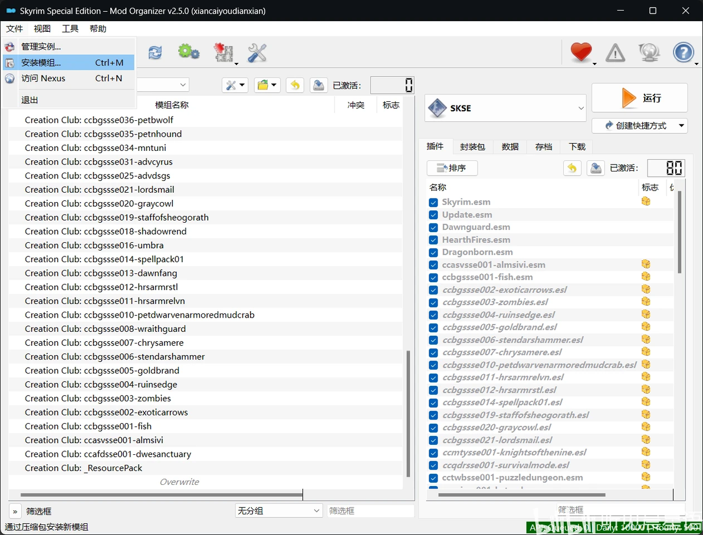Click flag icon for ccbgssse005-goldbrand.esl
703x535 pixels.
(646, 326)
